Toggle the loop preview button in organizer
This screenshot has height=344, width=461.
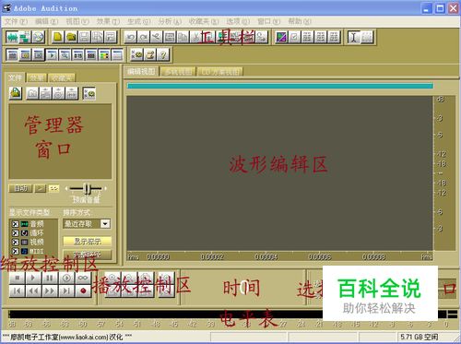(54, 188)
